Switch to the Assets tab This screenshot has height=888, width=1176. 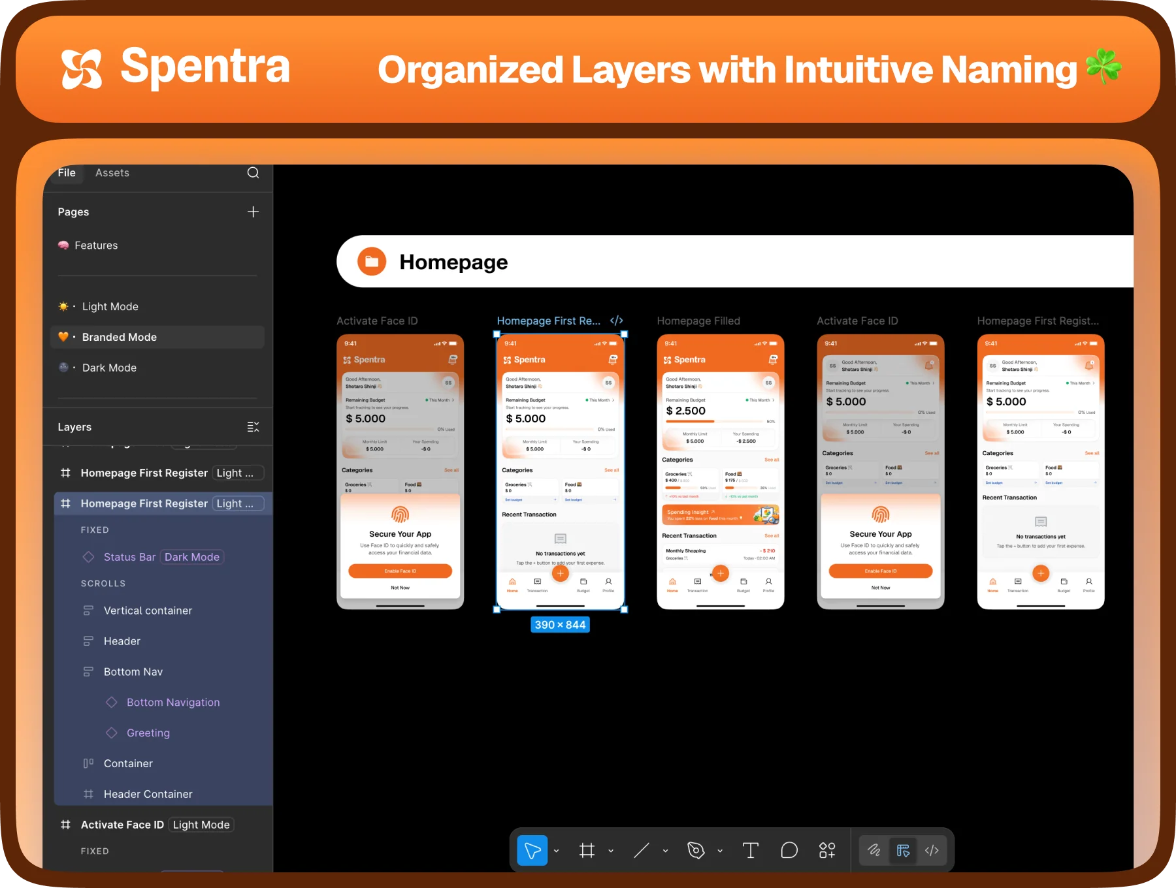[112, 172]
